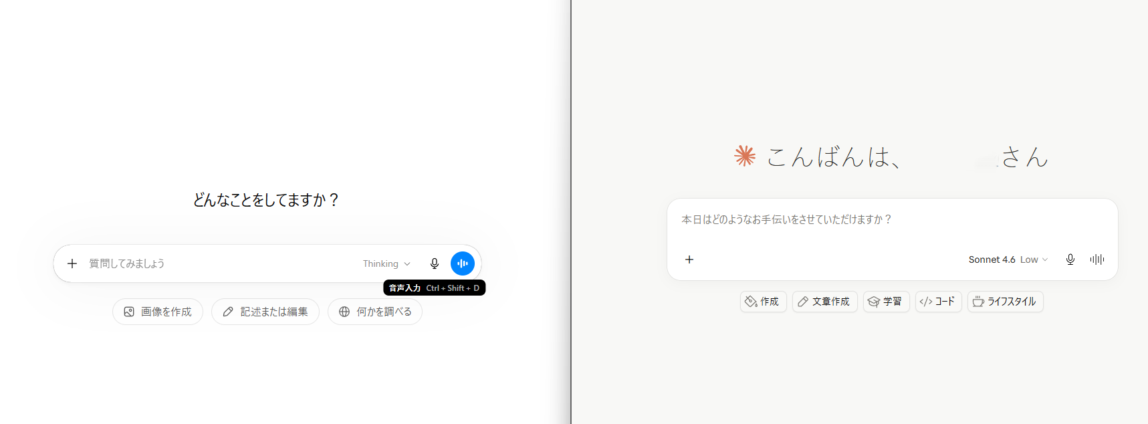This screenshot has width=1148, height=424.
Task: Click the orange Claude starburst logo
Action: coord(745,156)
